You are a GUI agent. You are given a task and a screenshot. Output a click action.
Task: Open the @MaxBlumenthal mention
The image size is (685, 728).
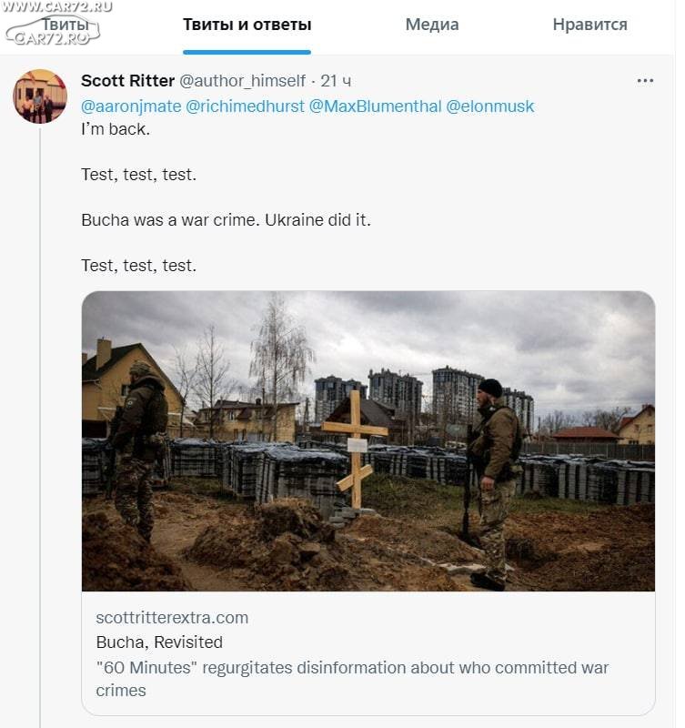point(375,106)
